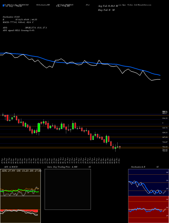The height and width of the screenshot is (223, 169).
Task: Select 'ADX signal: SELL Growing @ 4%' text
Action: click(19, 30)
